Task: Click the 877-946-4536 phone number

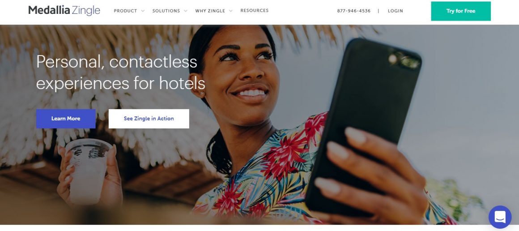Action: [353, 11]
